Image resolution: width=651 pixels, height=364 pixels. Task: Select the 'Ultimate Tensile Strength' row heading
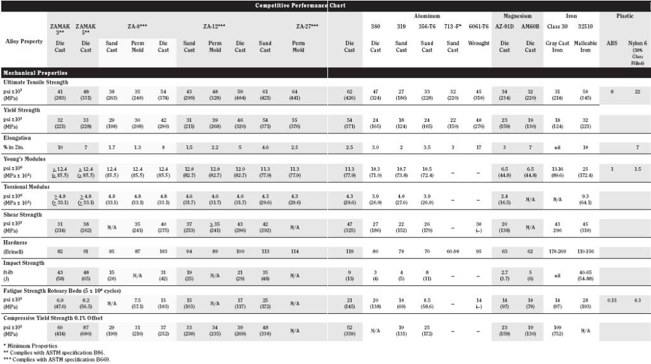point(36,83)
